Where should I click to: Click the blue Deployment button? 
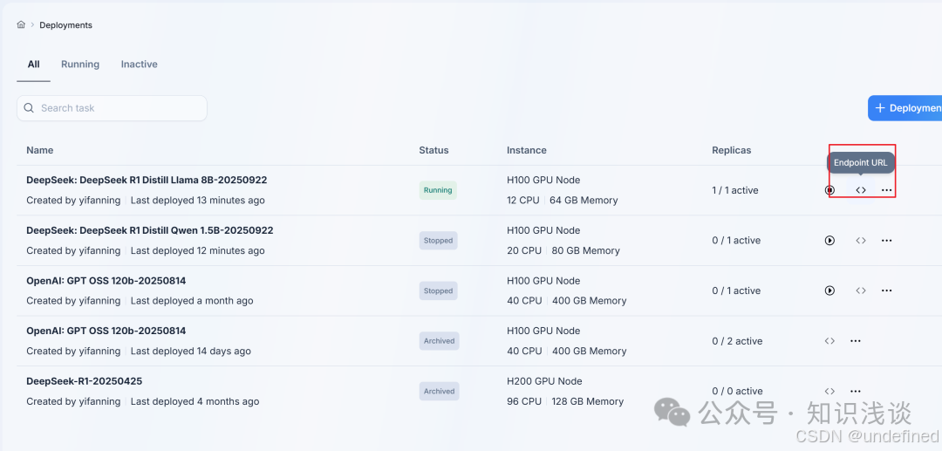pos(904,108)
